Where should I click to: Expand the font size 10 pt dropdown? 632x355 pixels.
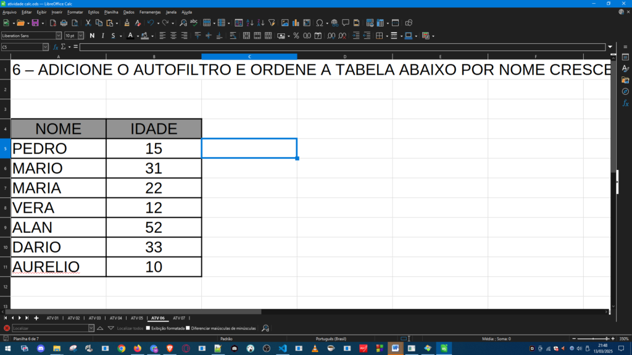81,36
